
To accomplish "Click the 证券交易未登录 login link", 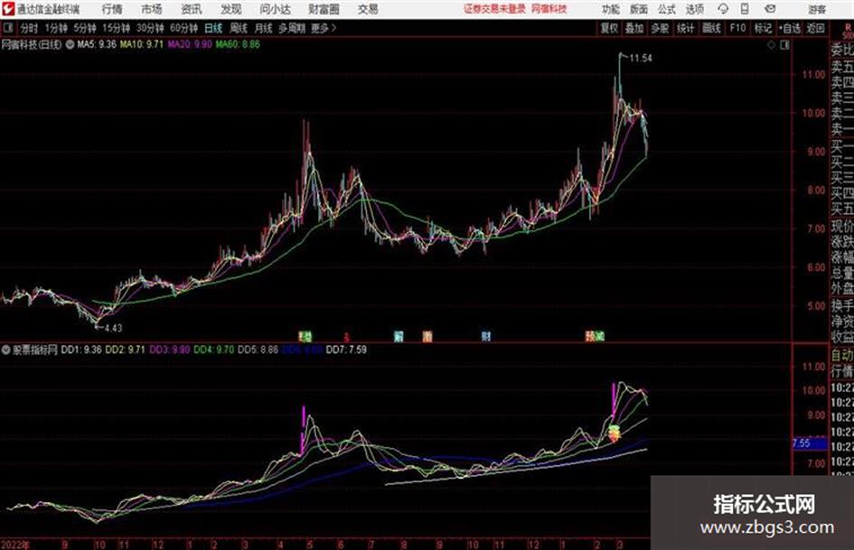I will point(494,9).
